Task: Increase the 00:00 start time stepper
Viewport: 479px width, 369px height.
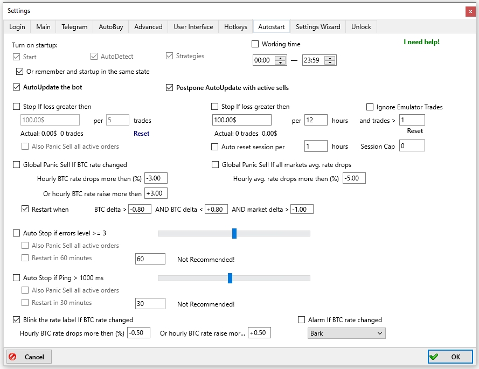Action: pyautogui.click(x=280, y=58)
